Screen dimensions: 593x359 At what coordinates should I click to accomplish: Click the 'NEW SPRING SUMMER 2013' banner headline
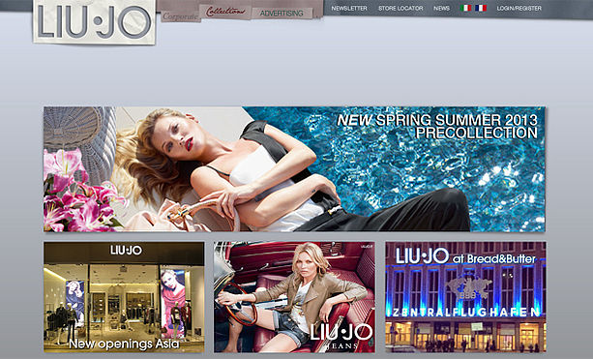point(437,120)
